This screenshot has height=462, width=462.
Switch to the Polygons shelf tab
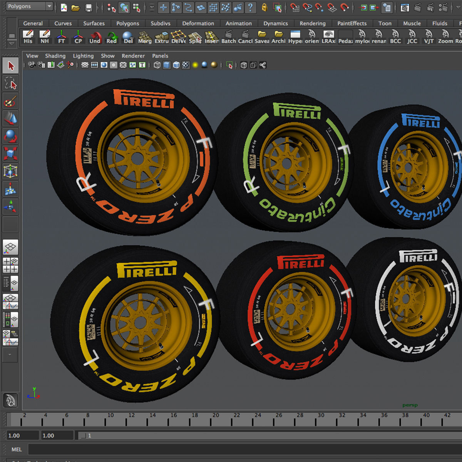[x=128, y=23]
